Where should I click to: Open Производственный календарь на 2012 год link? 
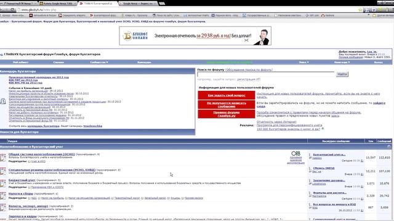coord(39,77)
